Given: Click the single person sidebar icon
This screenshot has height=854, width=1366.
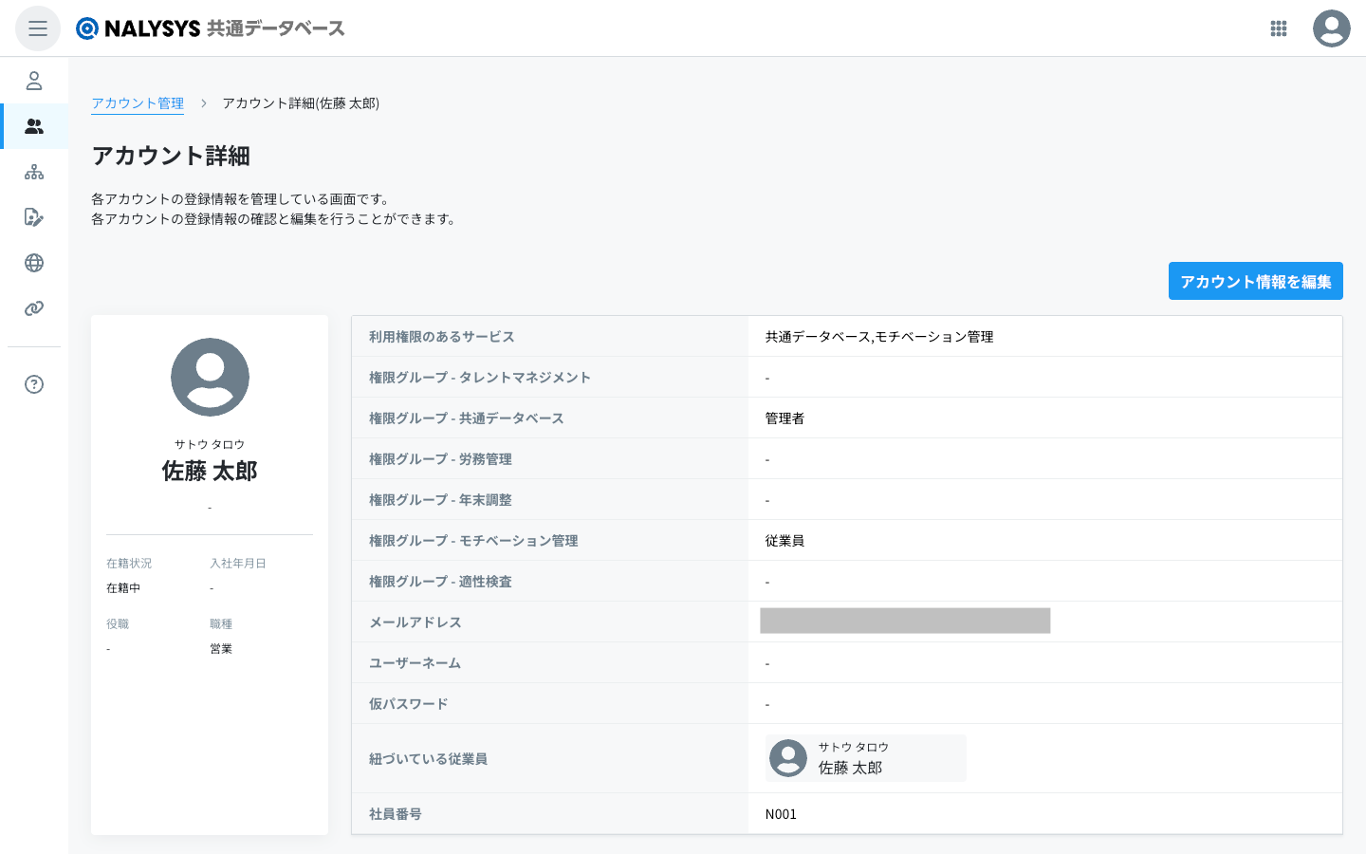Looking at the screenshot, I should coord(34,81).
